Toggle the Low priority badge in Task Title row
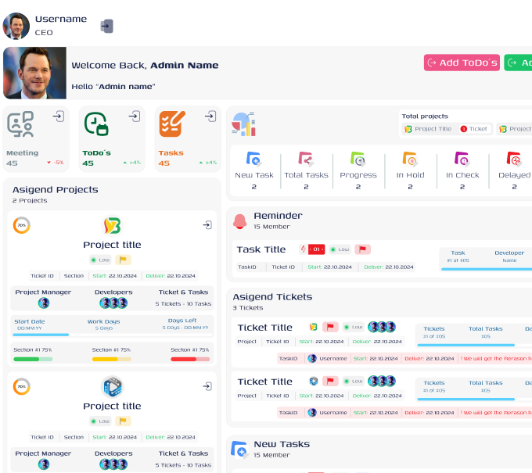The height and width of the screenshot is (473, 532). point(339,249)
